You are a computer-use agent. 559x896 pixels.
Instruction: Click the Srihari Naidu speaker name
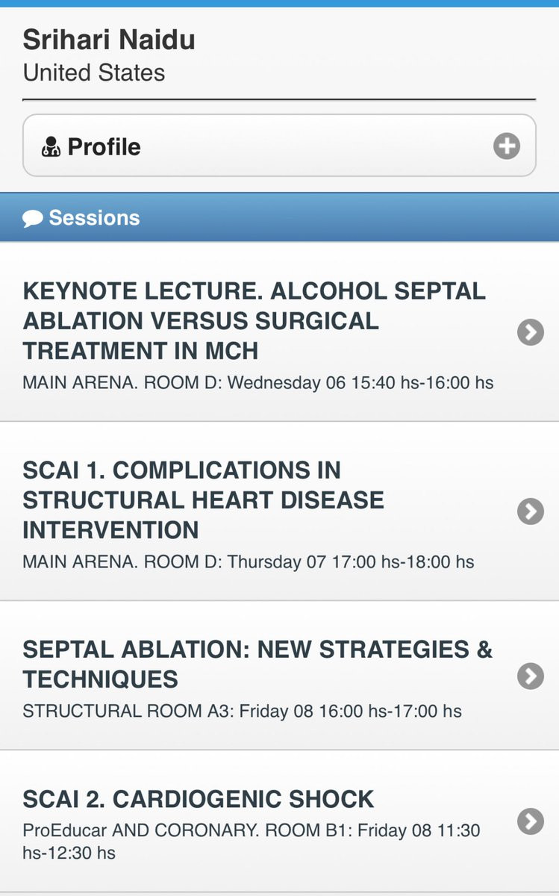click(x=109, y=40)
